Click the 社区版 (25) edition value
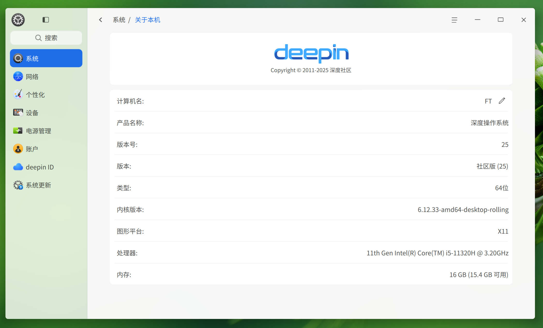This screenshot has width=543, height=328. coord(492,166)
